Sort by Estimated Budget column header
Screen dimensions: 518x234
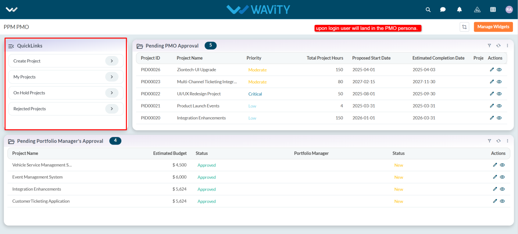(170, 153)
